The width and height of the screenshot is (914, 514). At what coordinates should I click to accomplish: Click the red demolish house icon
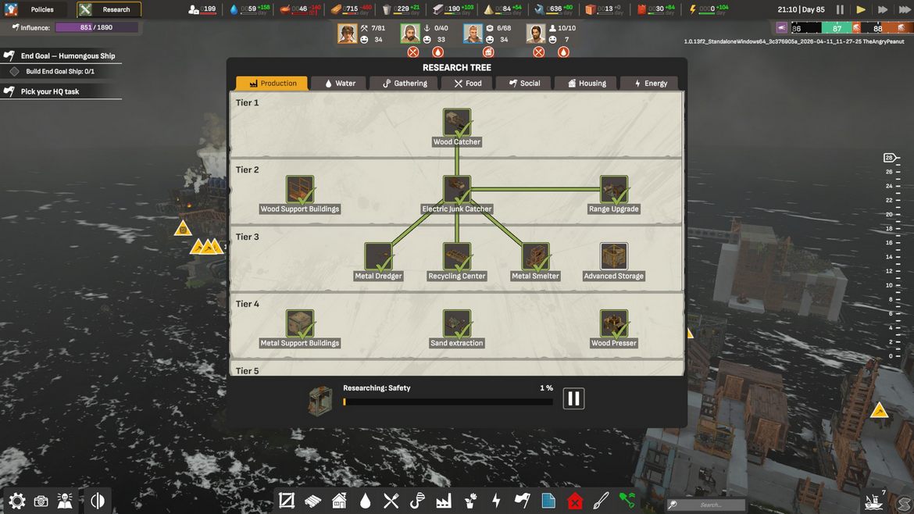575,501
